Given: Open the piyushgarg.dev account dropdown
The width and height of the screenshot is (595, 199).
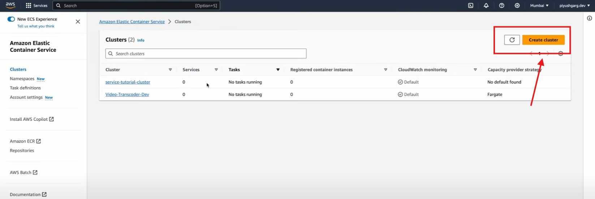Looking at the screenshot, I should coord(574,5).
